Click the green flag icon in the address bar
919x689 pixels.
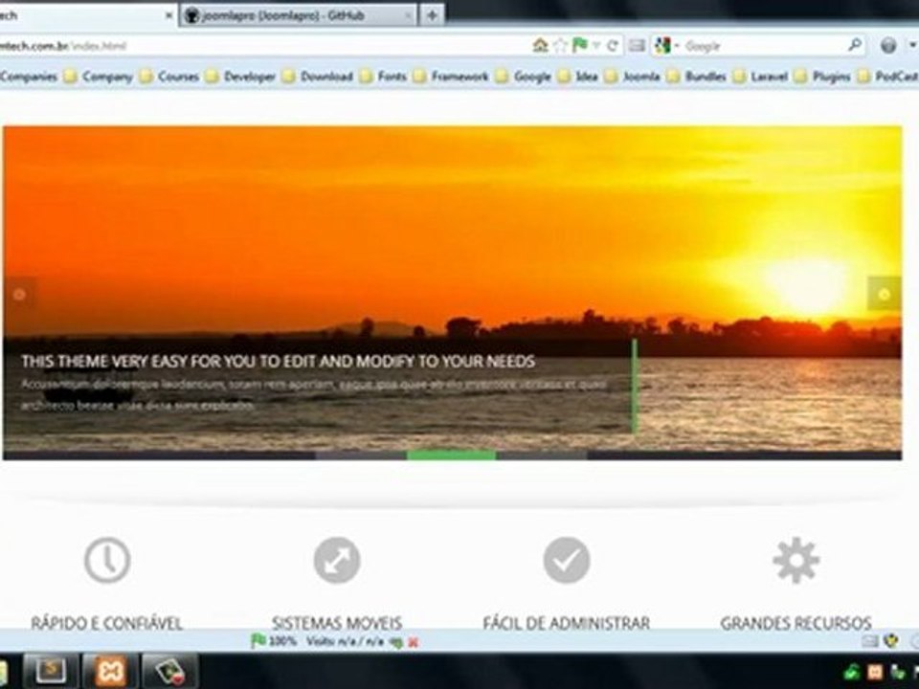point(579,45)
